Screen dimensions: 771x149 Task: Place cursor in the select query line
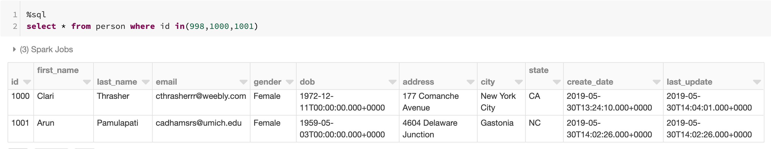tap(142, 26)
